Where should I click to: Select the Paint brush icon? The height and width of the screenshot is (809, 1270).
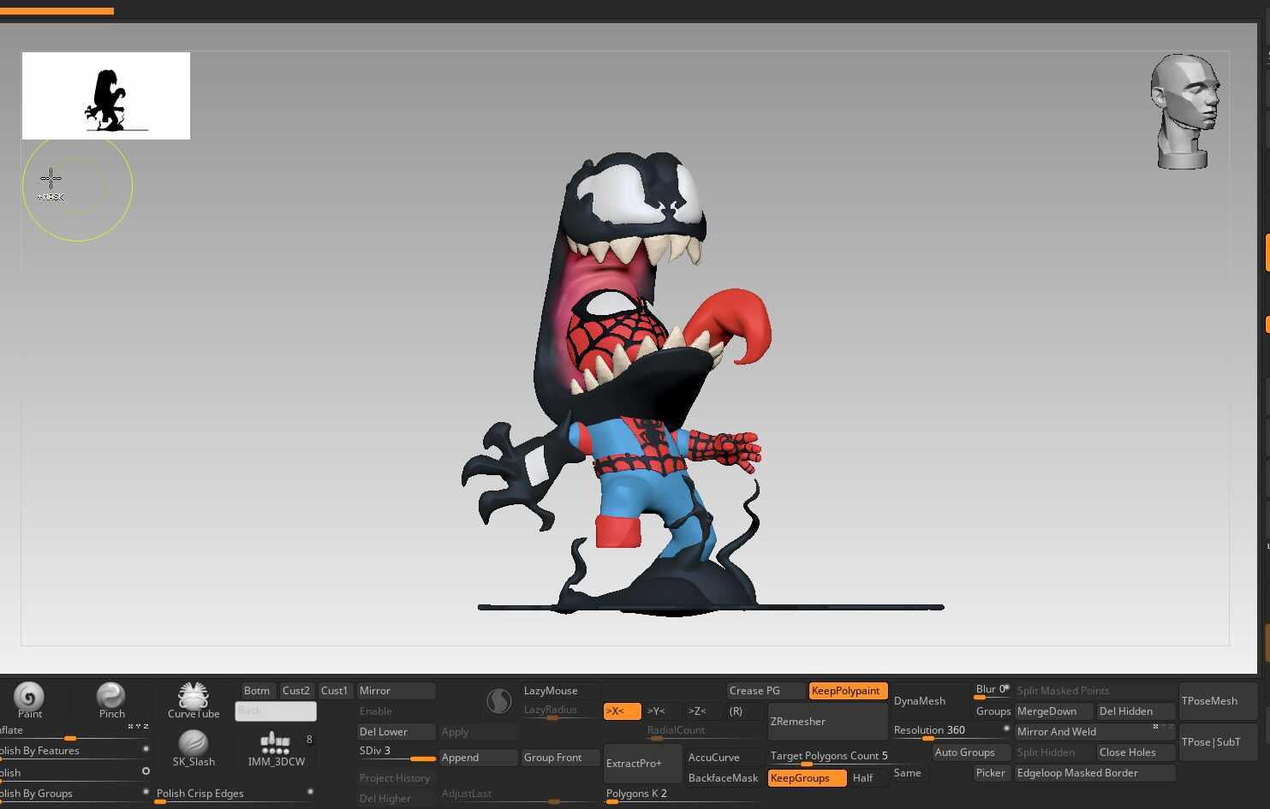coord(29,698)
